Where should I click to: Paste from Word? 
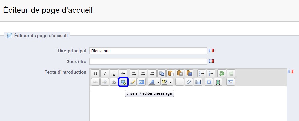[x=189, y=73]
